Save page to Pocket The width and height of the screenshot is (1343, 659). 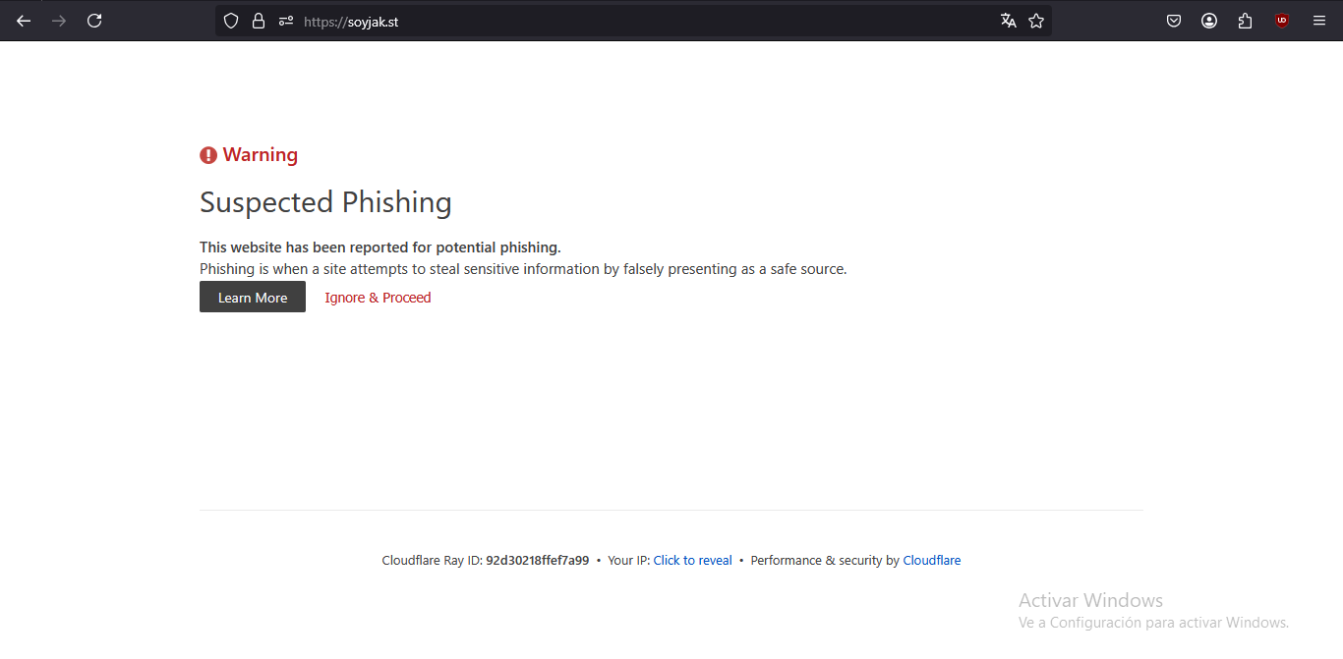[x=1174, y=21]
